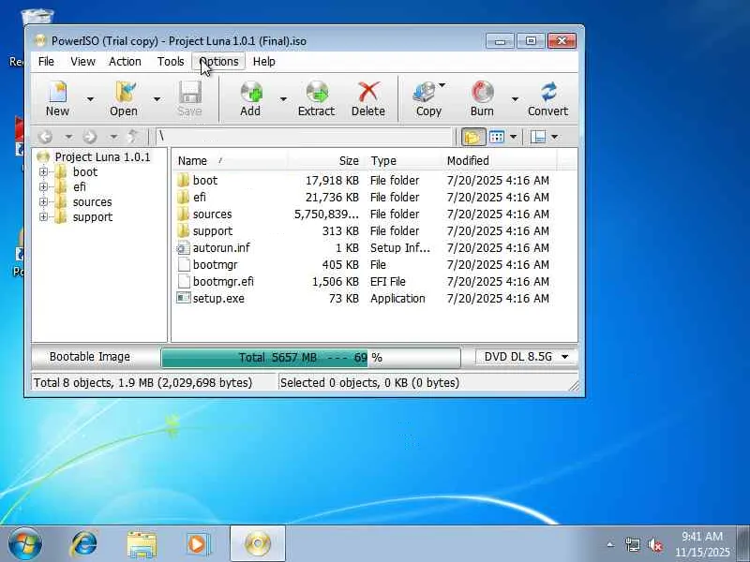Click the grayed Save toolbar icon

coord(190,92)
